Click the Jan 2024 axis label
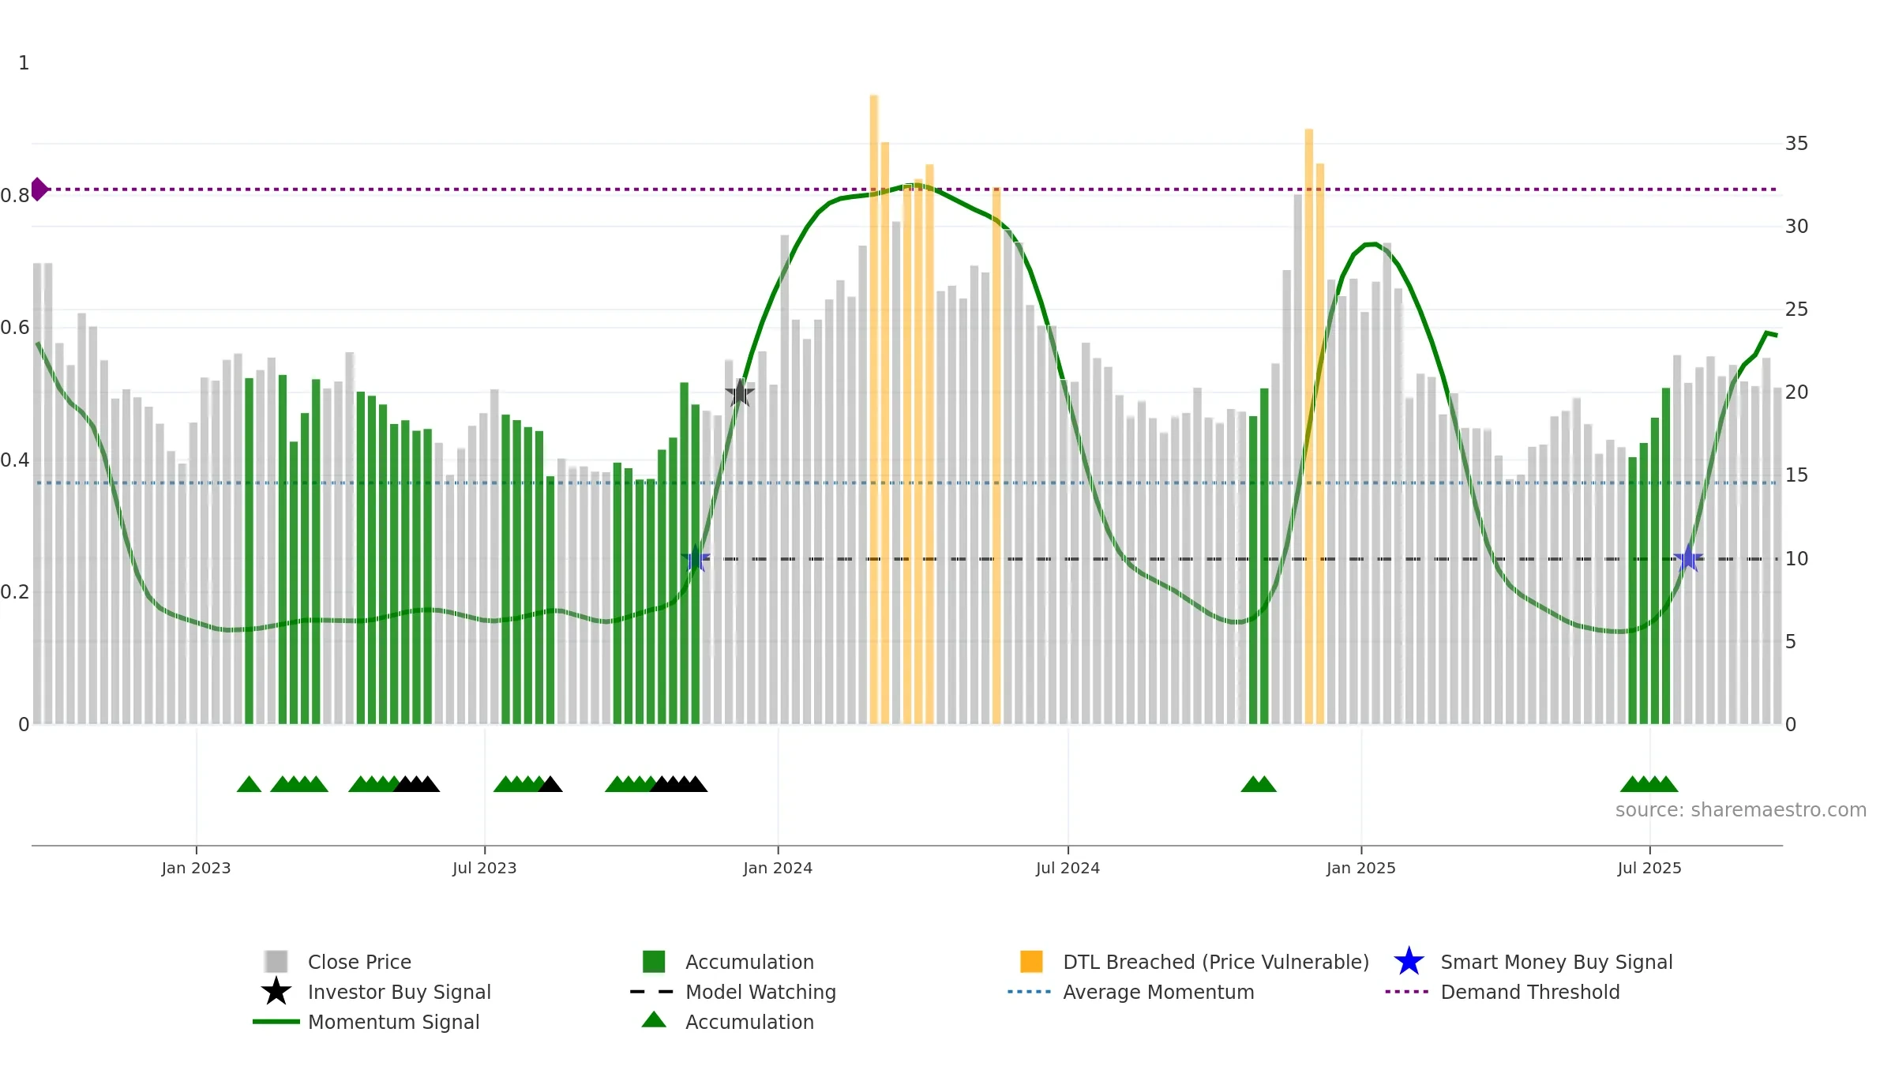The image size is (1895, 1066). click(778, 868)
